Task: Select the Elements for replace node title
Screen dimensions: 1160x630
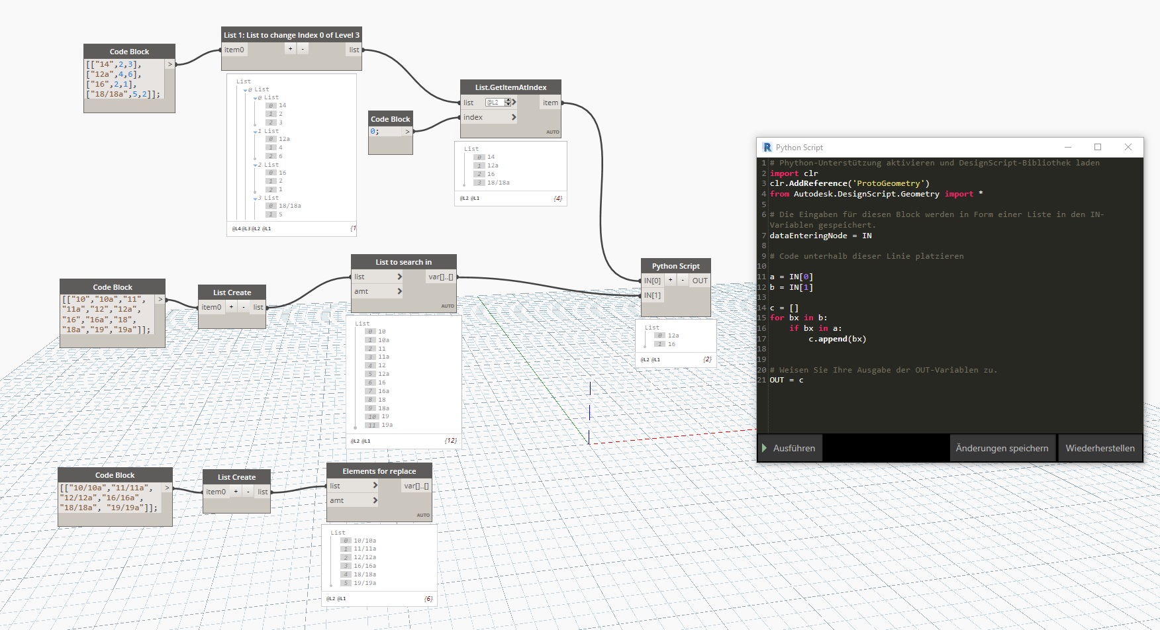Action: [379, 471]
